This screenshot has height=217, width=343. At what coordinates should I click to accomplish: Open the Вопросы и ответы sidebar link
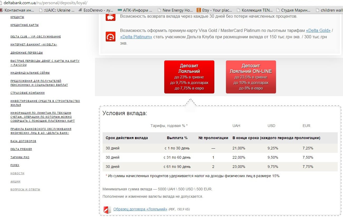tap(25, 190)
